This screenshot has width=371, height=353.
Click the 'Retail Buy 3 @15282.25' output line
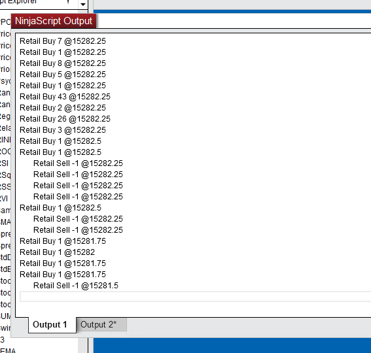click(63, 130)
